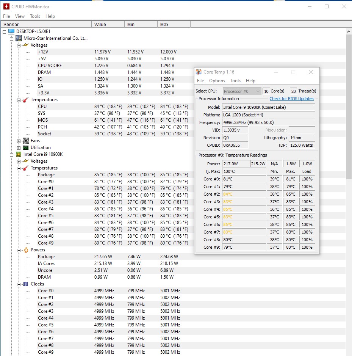Click the Core Temp VID field

pyautogui.click(x=235, y=130)
